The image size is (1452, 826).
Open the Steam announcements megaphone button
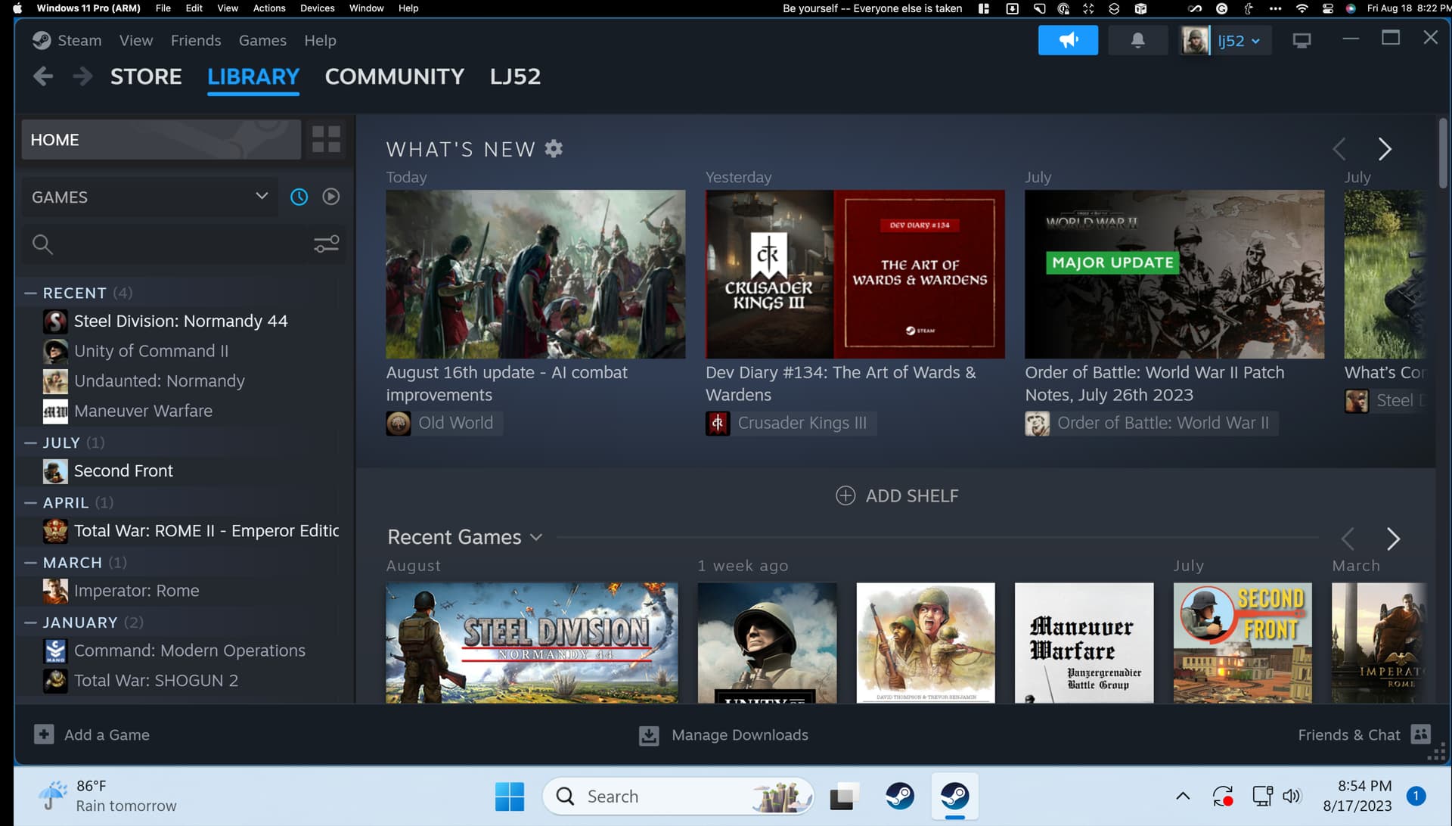(x=1067, y=41)
